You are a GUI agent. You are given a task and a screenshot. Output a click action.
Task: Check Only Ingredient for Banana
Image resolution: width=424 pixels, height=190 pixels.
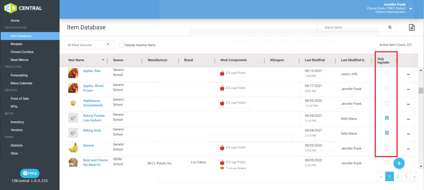point(387,147)
